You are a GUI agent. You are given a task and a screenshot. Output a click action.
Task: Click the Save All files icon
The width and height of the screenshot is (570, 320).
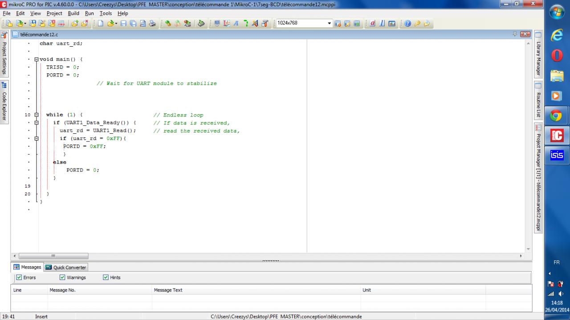[x=133, y=23]
